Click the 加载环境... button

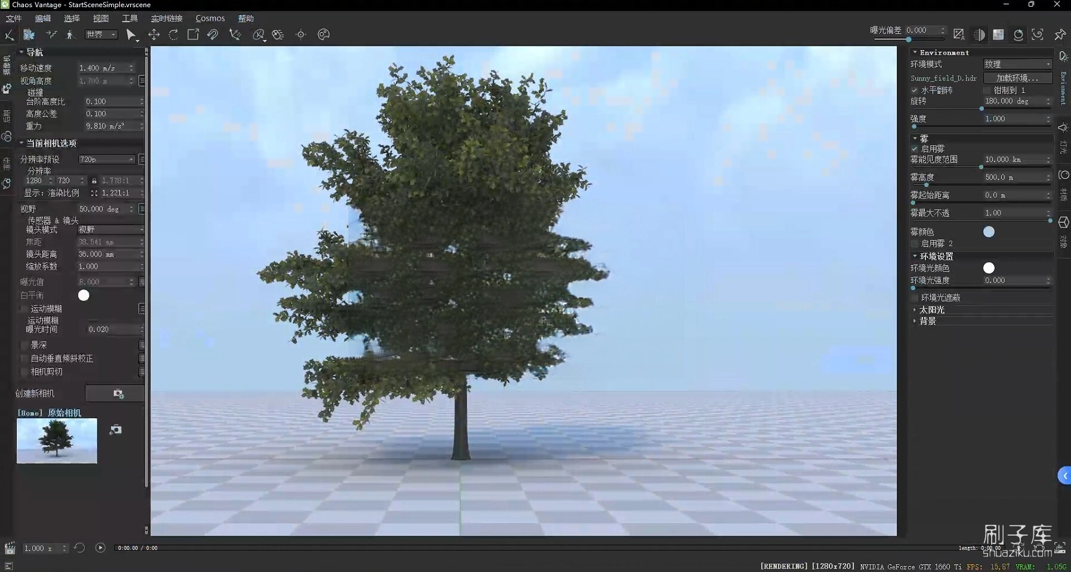tap(1017, 78)
